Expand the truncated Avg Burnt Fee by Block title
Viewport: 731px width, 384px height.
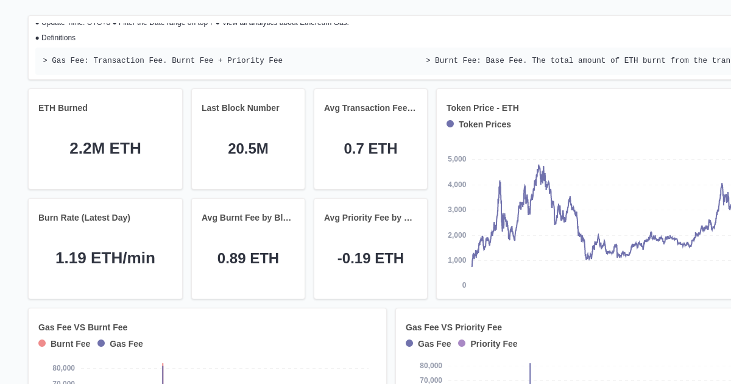(247, 218)
